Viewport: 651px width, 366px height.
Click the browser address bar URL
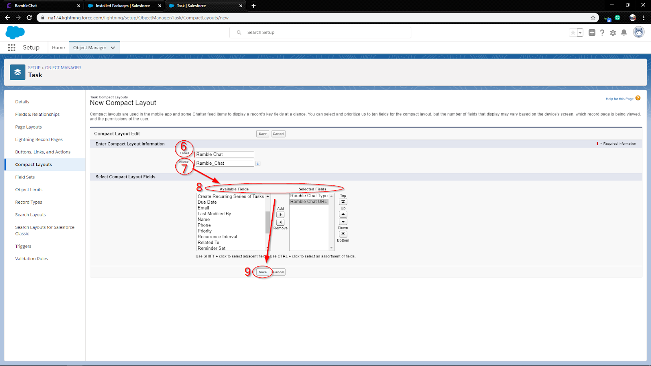click(138, 17)
